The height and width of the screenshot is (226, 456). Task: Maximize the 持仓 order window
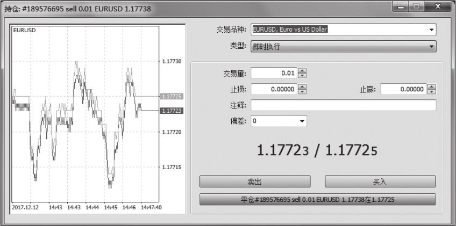[417, 6]
